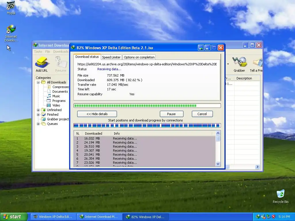Image resolution: width=295 pixels, height=221 pixels.
Task: Open the Grabber tool in IDM toolbar
Action: point(239,64)
